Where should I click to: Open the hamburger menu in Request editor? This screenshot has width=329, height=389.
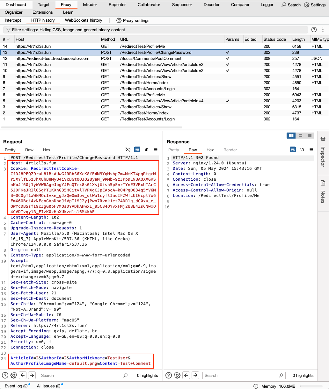coord(155,149)
